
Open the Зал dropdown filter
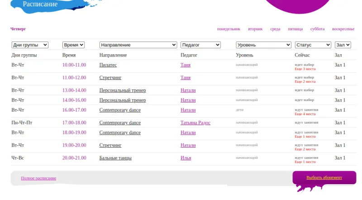[343, 45]
